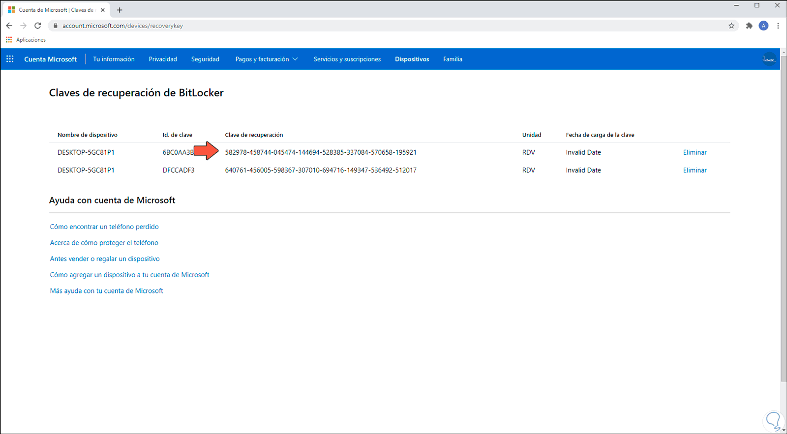Screen dimensions: 787x434
Task: Open Servicios y suscripciones
Action: point(347,59)
